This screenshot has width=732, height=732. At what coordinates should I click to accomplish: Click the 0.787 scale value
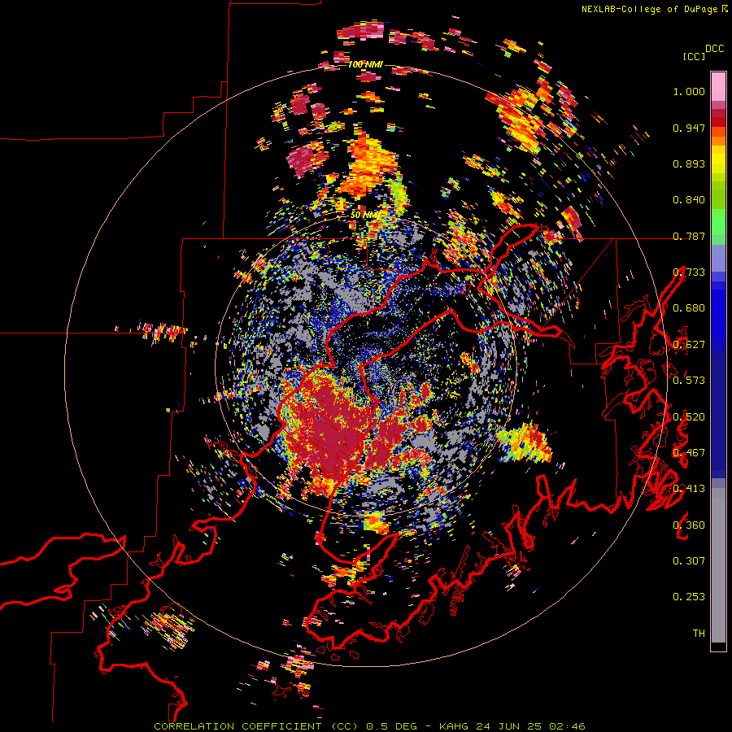click(x=689, y=236)
